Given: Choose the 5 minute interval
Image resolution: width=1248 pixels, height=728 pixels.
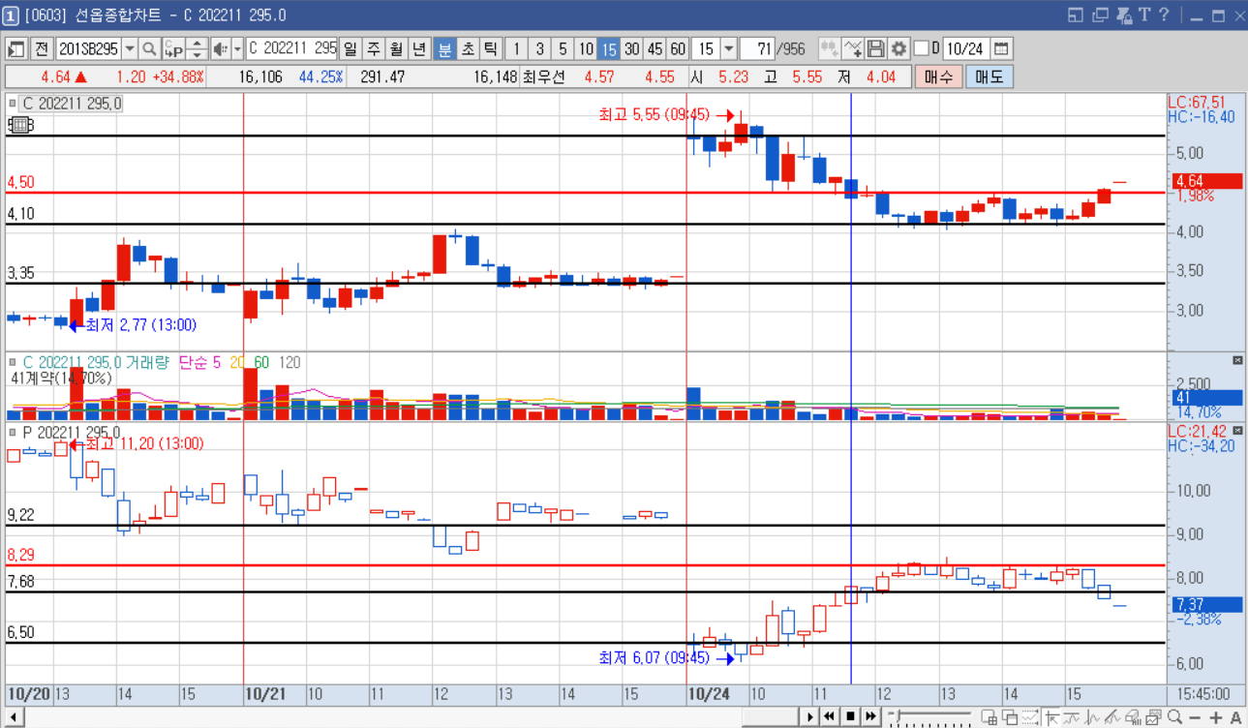Looking at the screenshot, I should pos(563,48).
